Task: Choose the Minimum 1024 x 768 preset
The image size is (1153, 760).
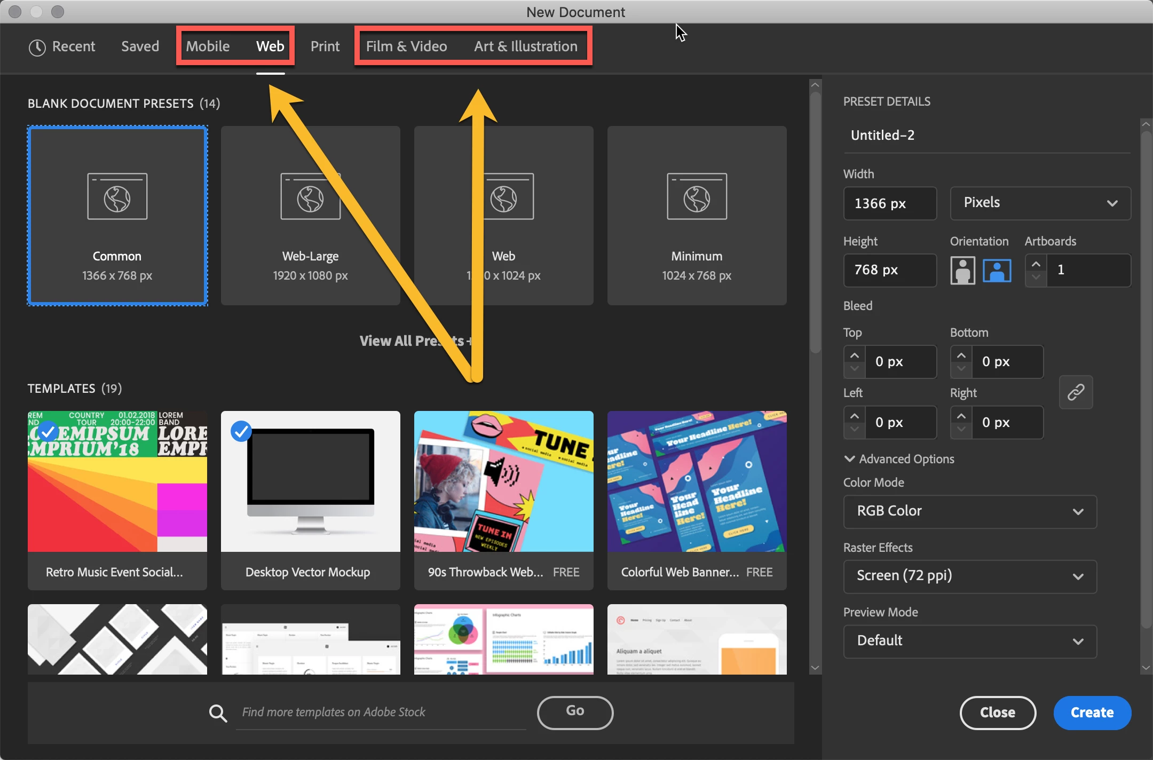Action: pos(697,216)
